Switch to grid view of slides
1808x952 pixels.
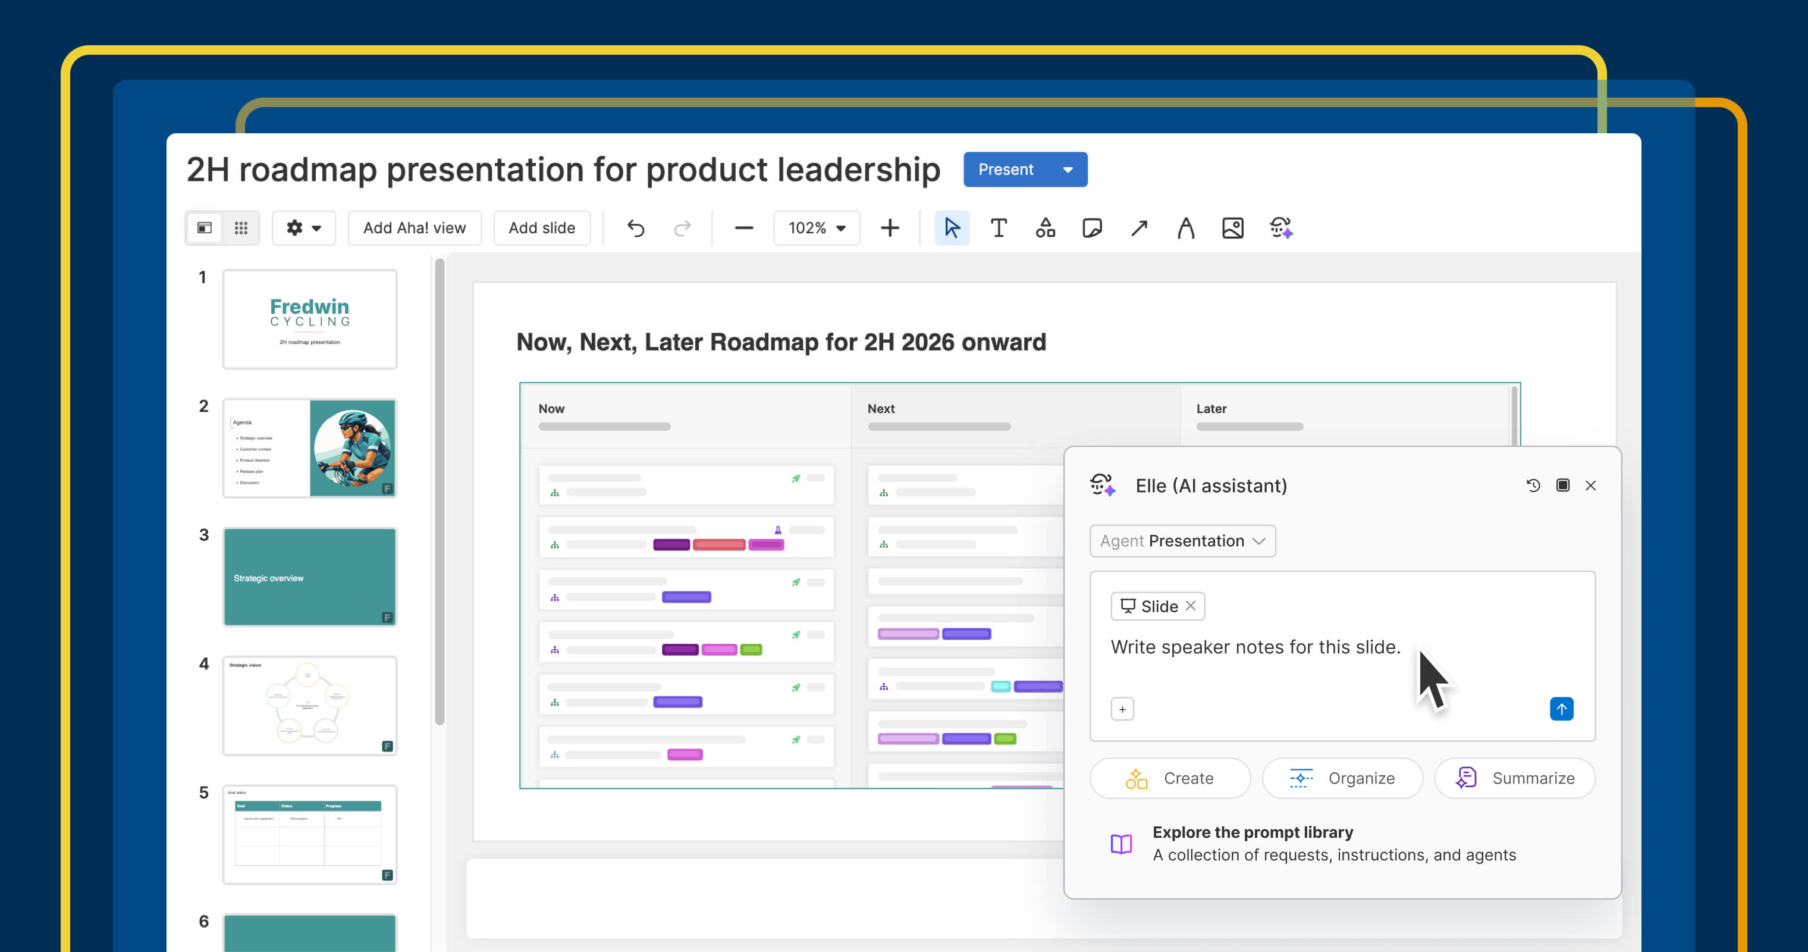[241, 227]
